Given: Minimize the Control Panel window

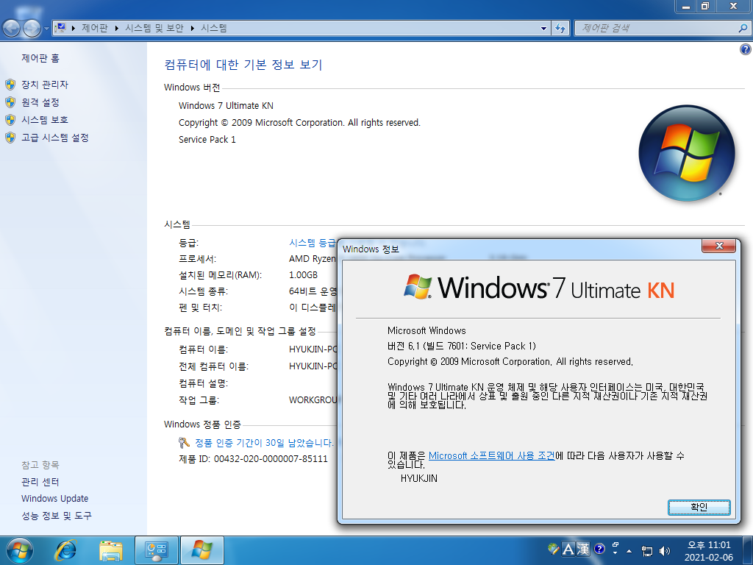Looking at the screenshot, I should (x=685, y=6).
